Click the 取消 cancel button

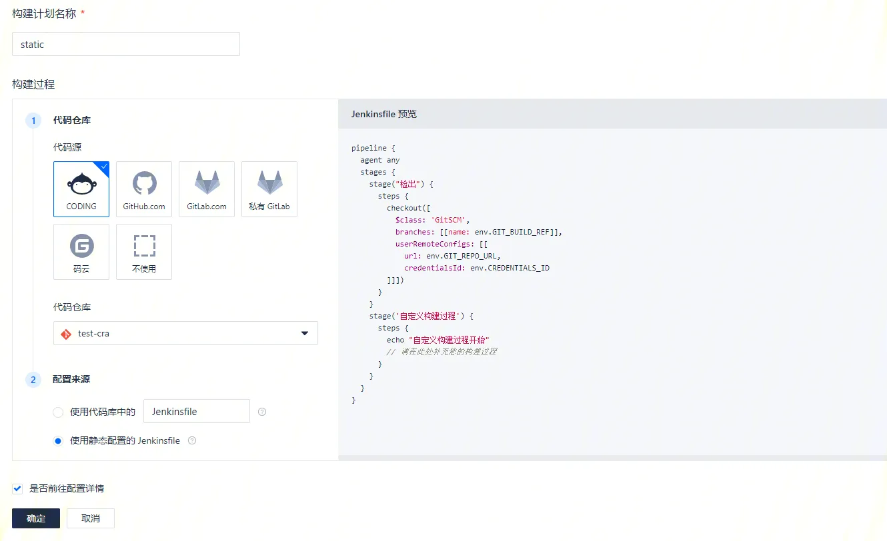(91, 518)
